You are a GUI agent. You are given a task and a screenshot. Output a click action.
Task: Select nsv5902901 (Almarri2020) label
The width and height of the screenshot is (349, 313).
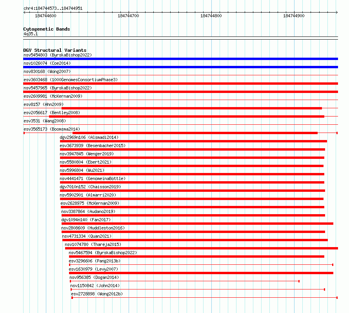coord(88,195)
